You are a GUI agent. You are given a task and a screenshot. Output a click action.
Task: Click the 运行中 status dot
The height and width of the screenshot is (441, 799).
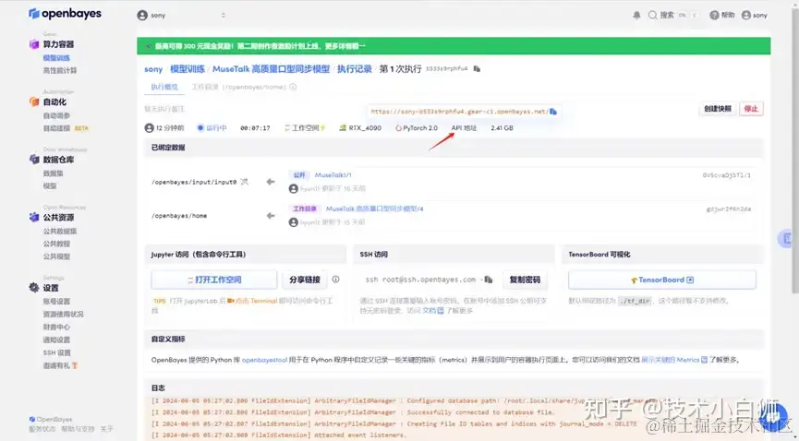click(200, 128)
